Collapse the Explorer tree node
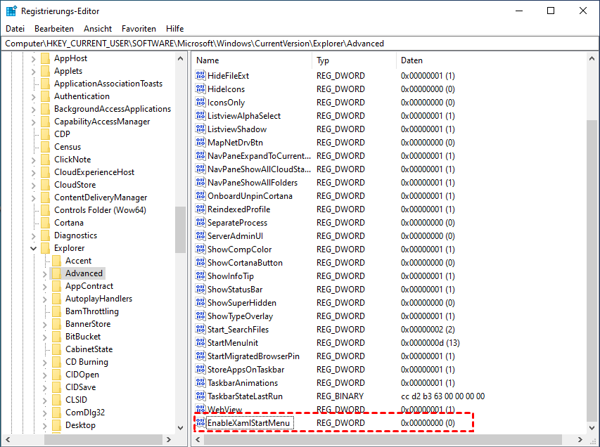Viewport: 600px width, 447px height. click(x=33, y=248)
